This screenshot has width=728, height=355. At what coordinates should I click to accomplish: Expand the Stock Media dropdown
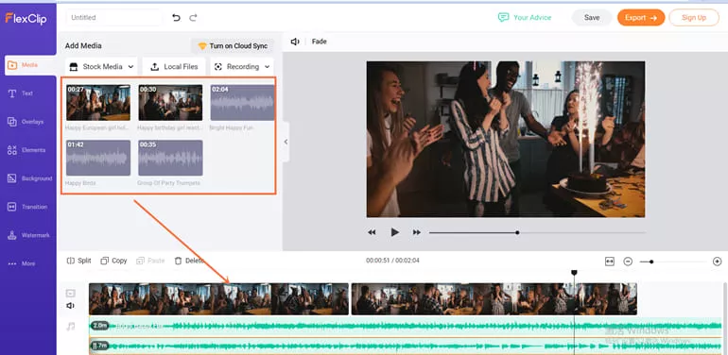point(101,67)
